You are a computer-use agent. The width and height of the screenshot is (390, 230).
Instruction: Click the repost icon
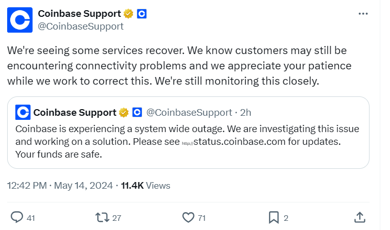point(102,217)
